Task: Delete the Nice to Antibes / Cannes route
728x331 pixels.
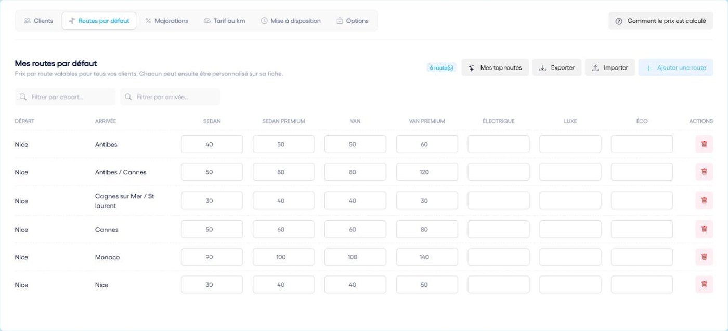Action: pyautogui.click(x=704, y=172)
